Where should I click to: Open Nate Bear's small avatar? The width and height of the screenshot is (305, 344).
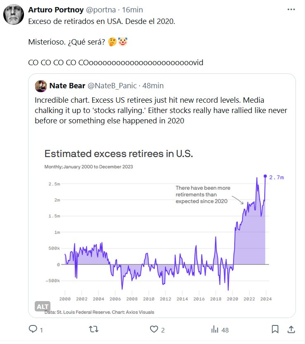coord(41,86)
